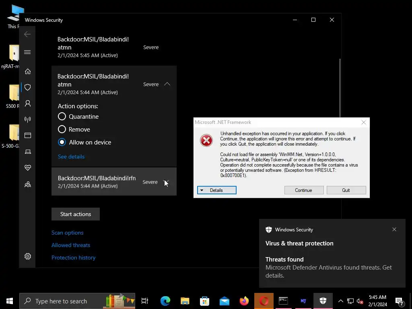The height and width of the screenshot is (309, 412).
Task: Expand the 5:45 AM Bladabindi!atmn threat entry
Action: 114,47
